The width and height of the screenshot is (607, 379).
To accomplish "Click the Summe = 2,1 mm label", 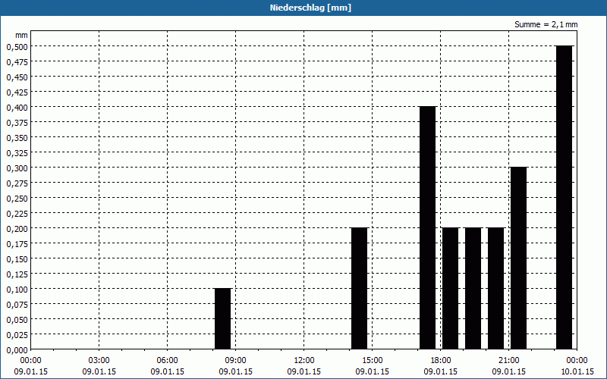I will 546,24.
